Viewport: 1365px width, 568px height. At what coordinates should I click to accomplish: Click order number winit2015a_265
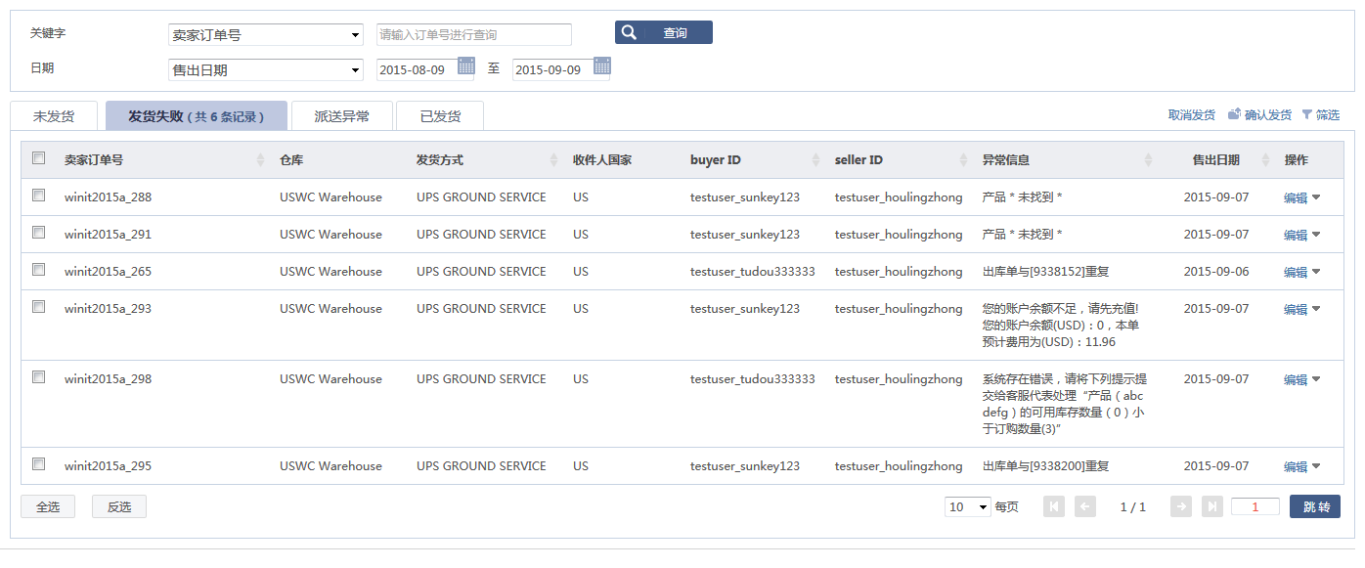click(x=109, y=272)
